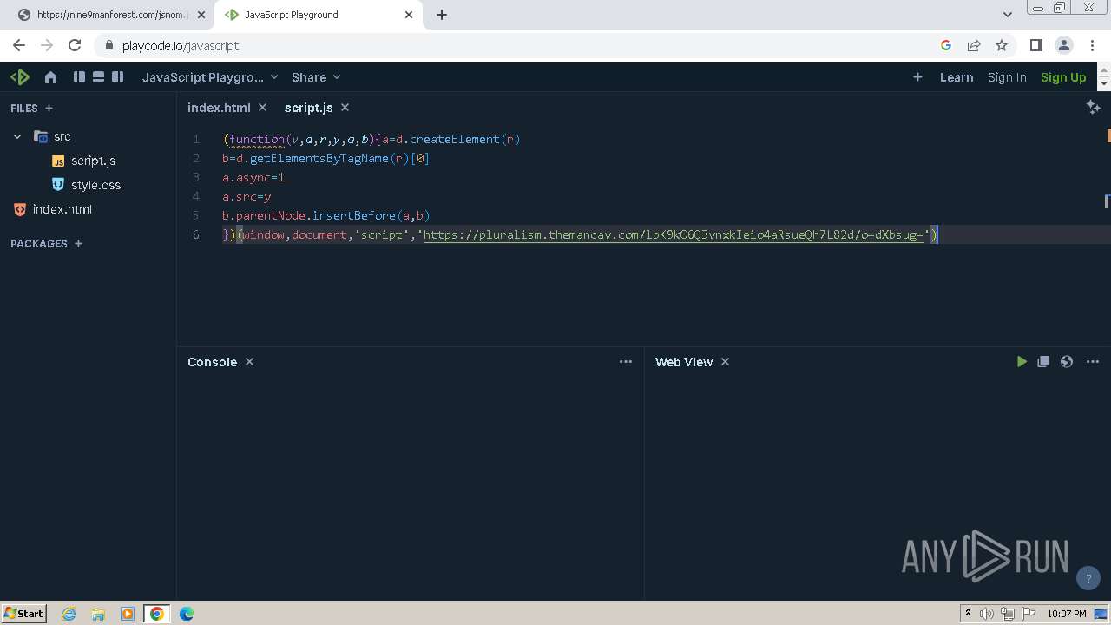Open the Learn link
Screen dimensions: 1111x625
957,77
